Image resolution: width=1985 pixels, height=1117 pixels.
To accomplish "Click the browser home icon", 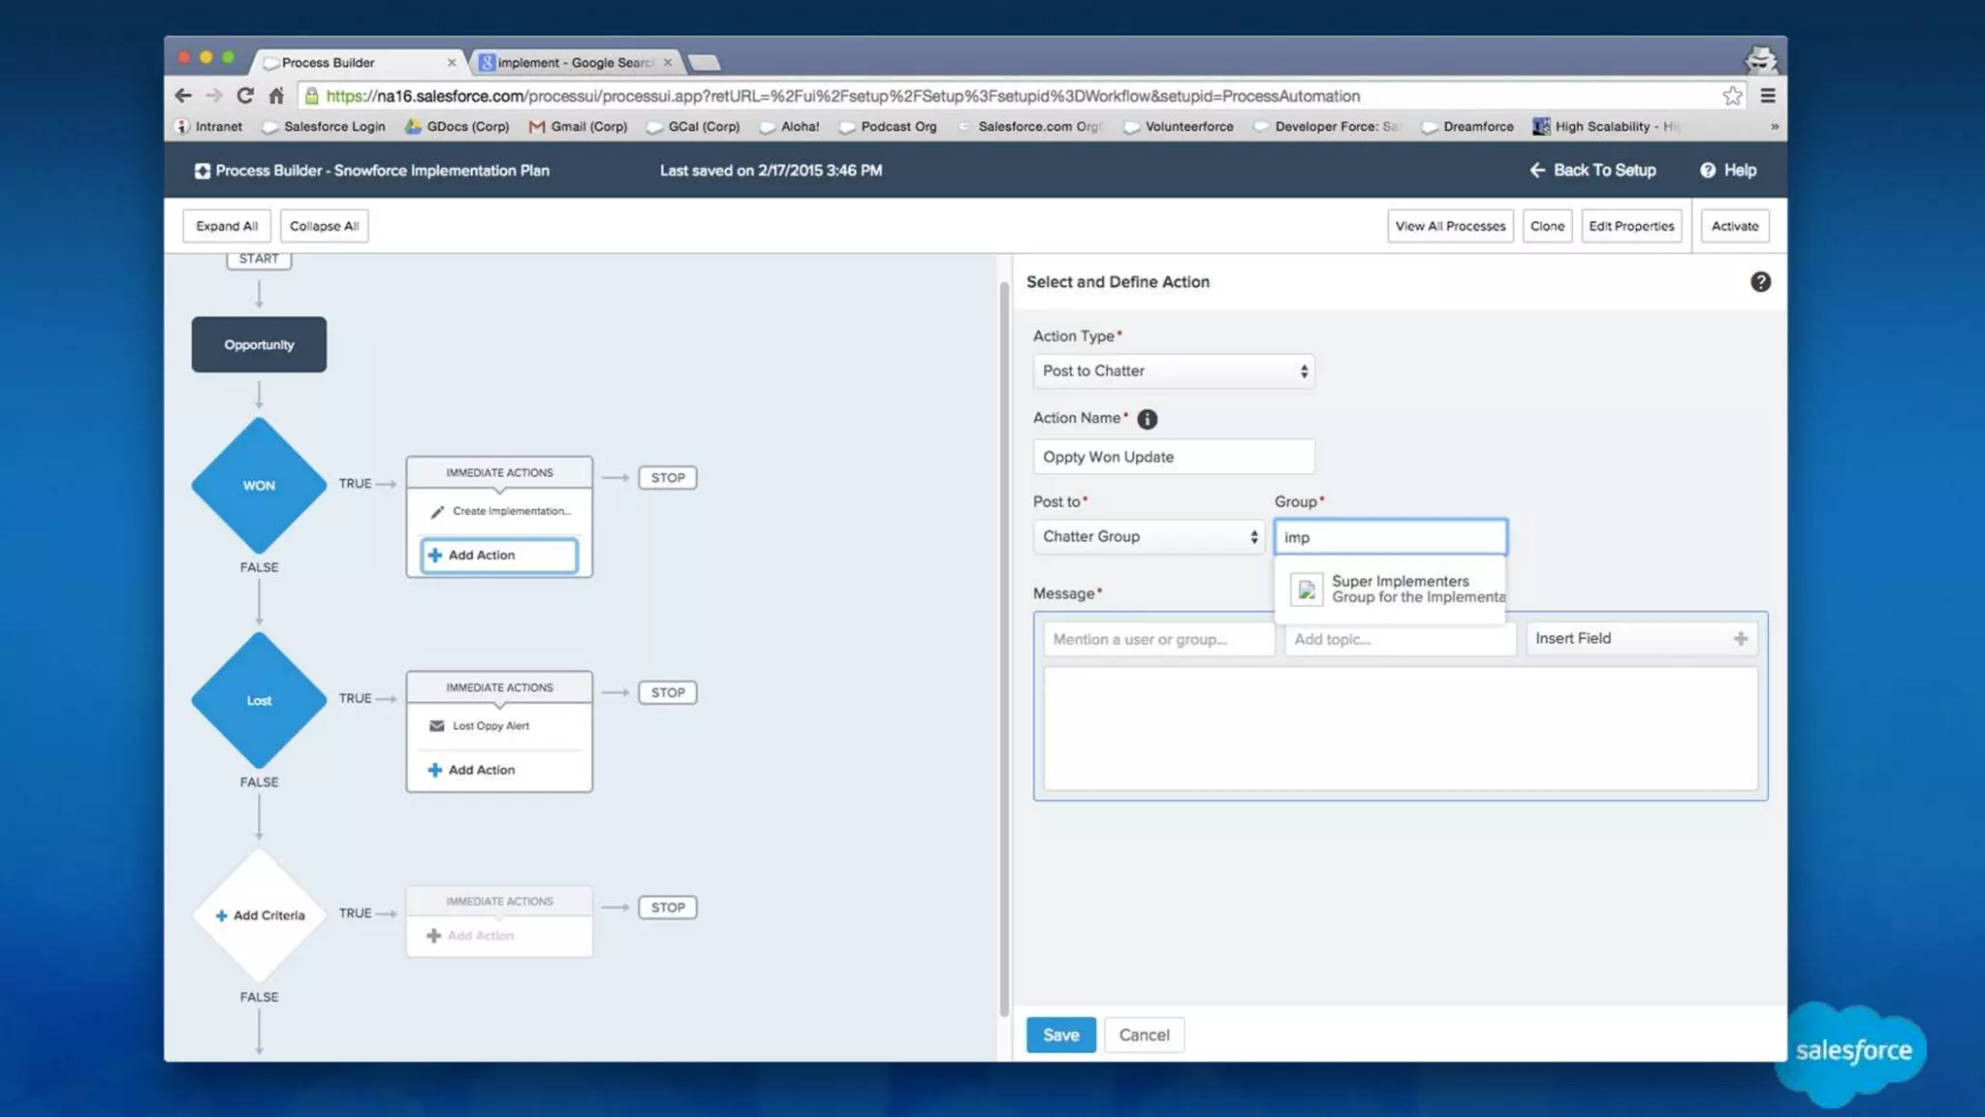I will tap(276, 96).
